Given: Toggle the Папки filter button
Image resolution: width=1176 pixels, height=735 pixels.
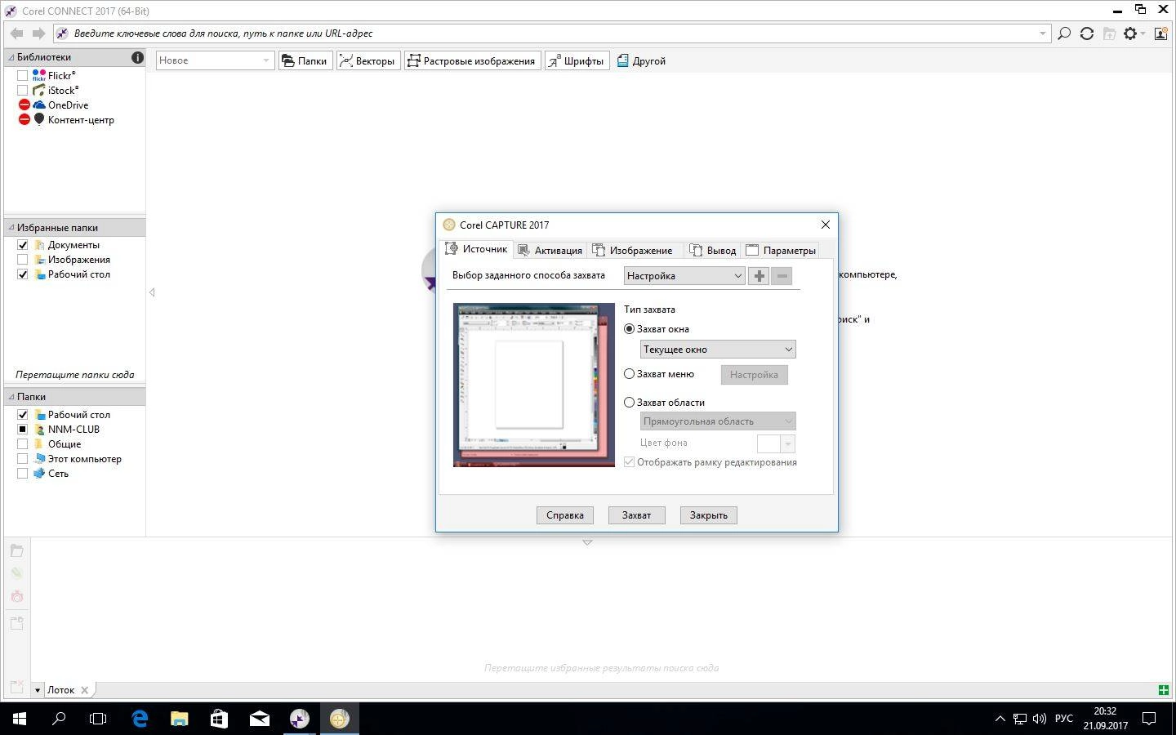Looking at the screenshot, I should coord(305,60).
